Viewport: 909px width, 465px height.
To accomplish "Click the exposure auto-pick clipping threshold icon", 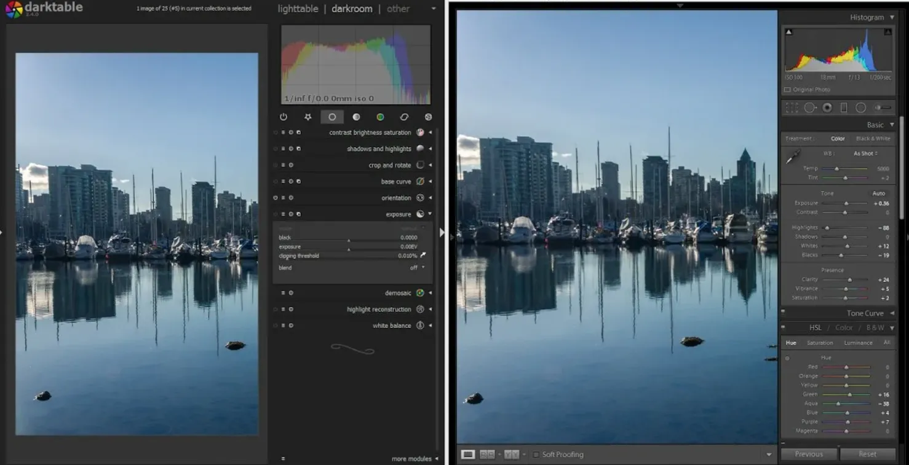I will (423, 255).
